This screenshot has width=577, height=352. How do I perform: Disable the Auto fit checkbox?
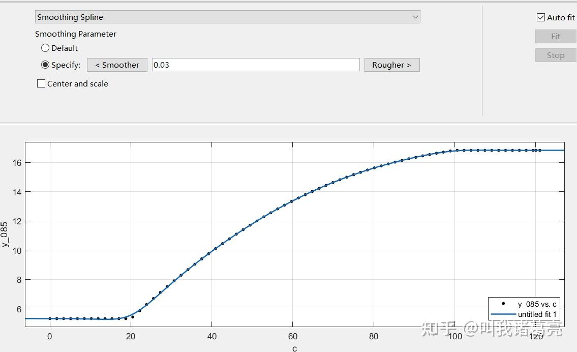click(540, 17)
